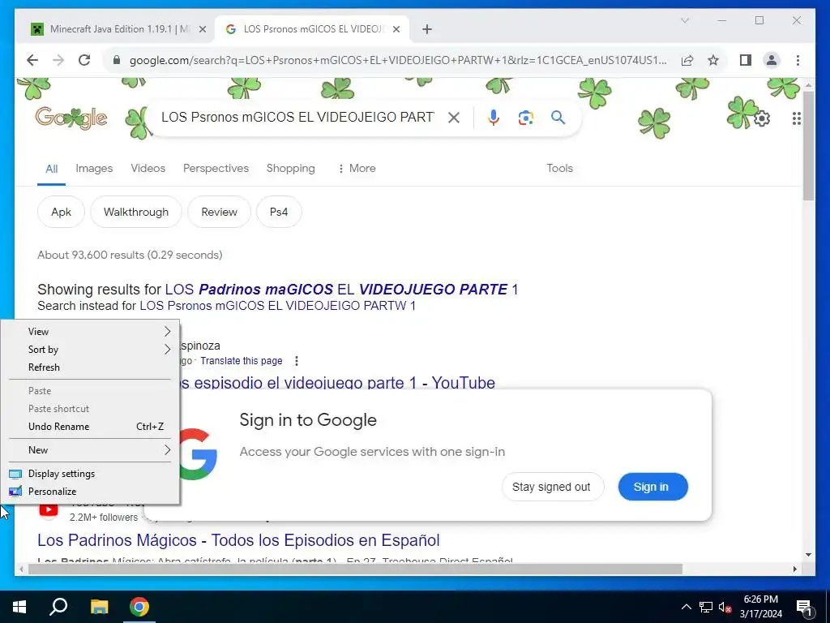Open the Chrome side panel icon

(x=746, y=60)
